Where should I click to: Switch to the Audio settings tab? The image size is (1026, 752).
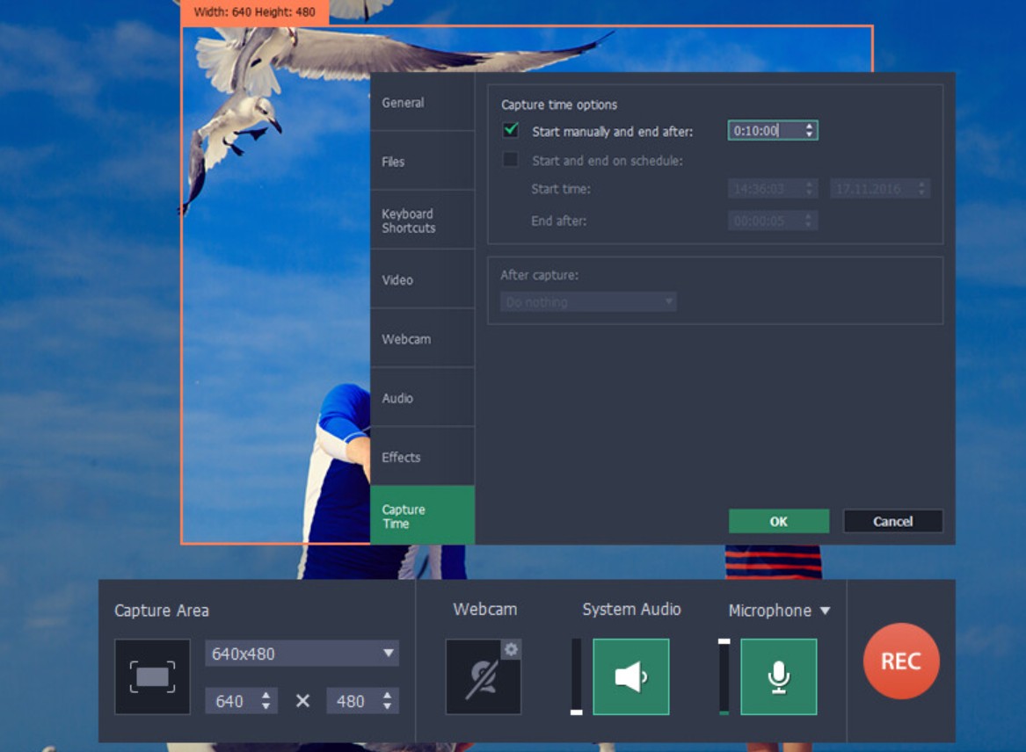pyautogui.click(x=422, y=398)
